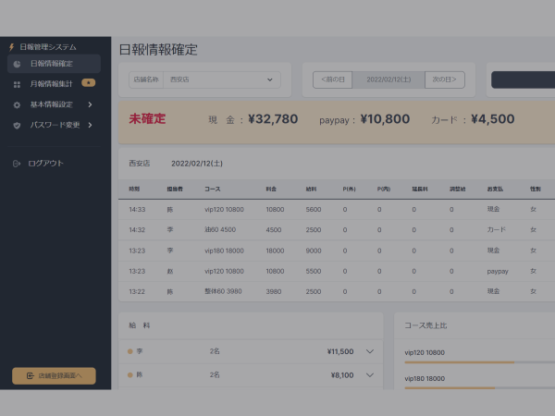Click the vip120 10800 sales ratio bar

459,362
